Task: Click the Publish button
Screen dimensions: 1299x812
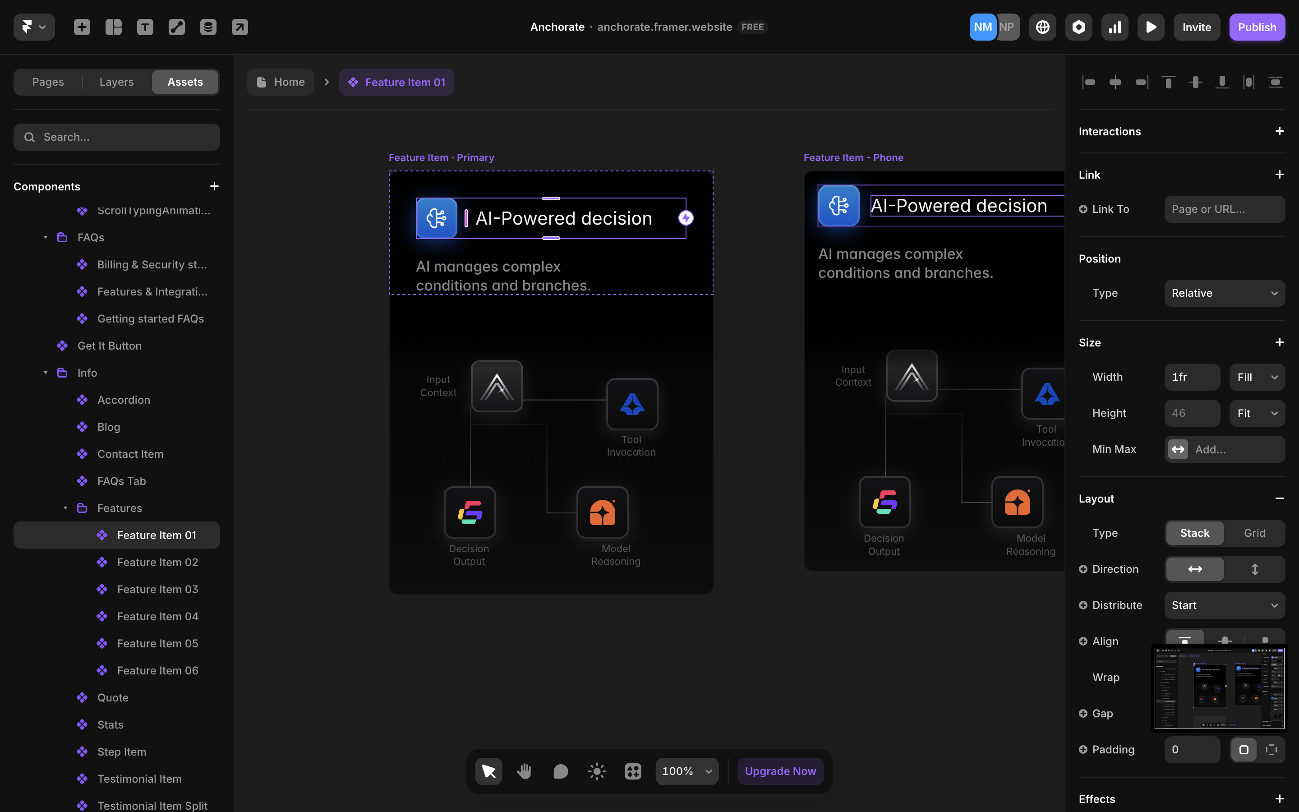Action: pyautogui.click(x=1257, y=27)
